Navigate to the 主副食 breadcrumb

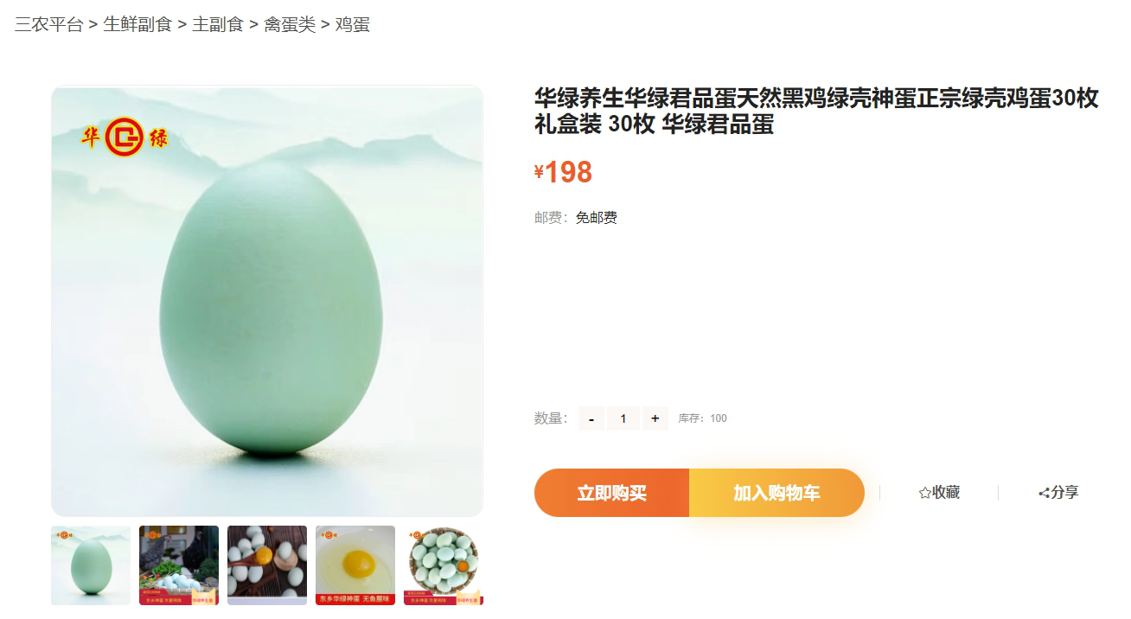pos(218,24)
